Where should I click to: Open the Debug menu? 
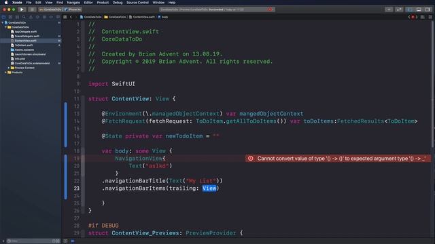click(118, 3)
